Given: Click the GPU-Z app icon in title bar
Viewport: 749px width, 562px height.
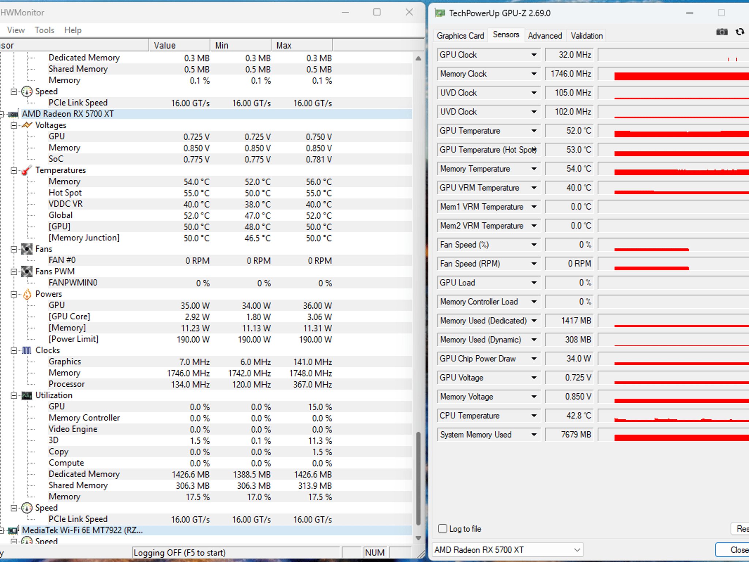Looking at the screenshot, I should pyautogui.click(x=440, y=13).
